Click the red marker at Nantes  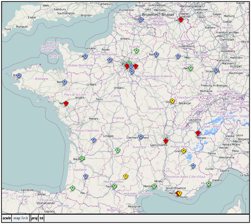click(x=66, y=104)
